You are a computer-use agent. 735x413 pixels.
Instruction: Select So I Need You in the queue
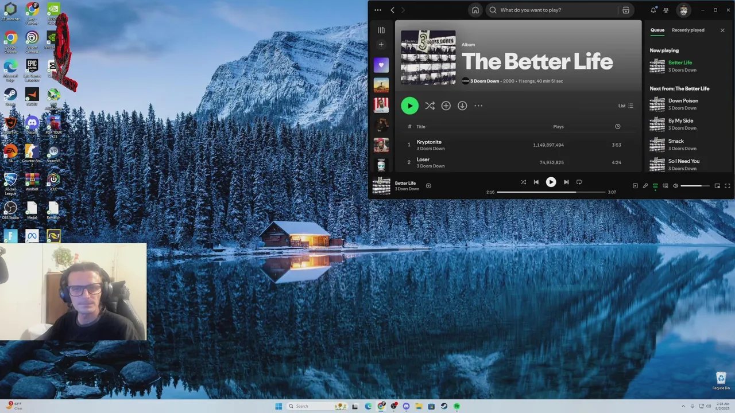tap(688, 164)
